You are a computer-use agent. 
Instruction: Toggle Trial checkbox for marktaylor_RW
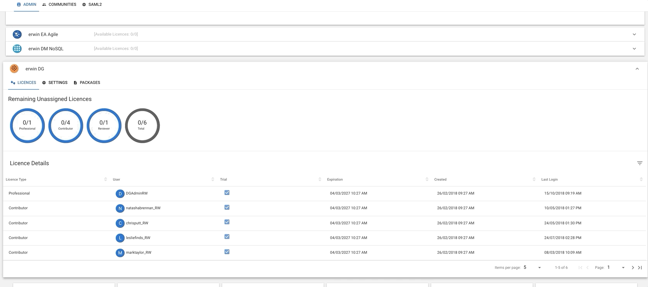[x=227, y=252]
